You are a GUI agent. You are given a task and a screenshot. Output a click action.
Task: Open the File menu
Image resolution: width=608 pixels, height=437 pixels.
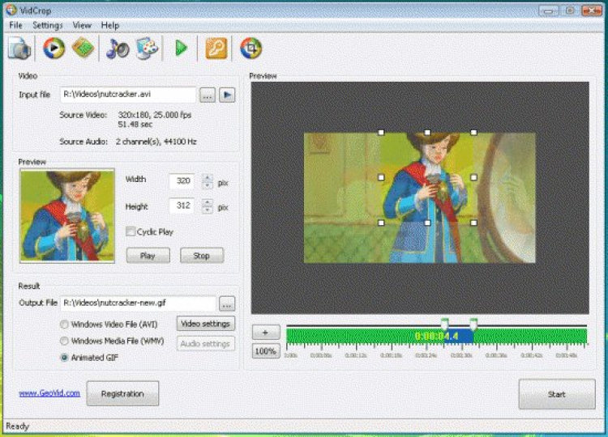pos(15,25)
